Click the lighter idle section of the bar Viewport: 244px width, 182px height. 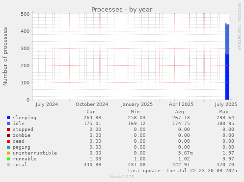[x=227, y=39]
